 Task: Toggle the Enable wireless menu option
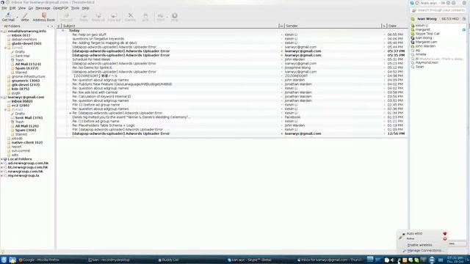click(x=419, y=245)
